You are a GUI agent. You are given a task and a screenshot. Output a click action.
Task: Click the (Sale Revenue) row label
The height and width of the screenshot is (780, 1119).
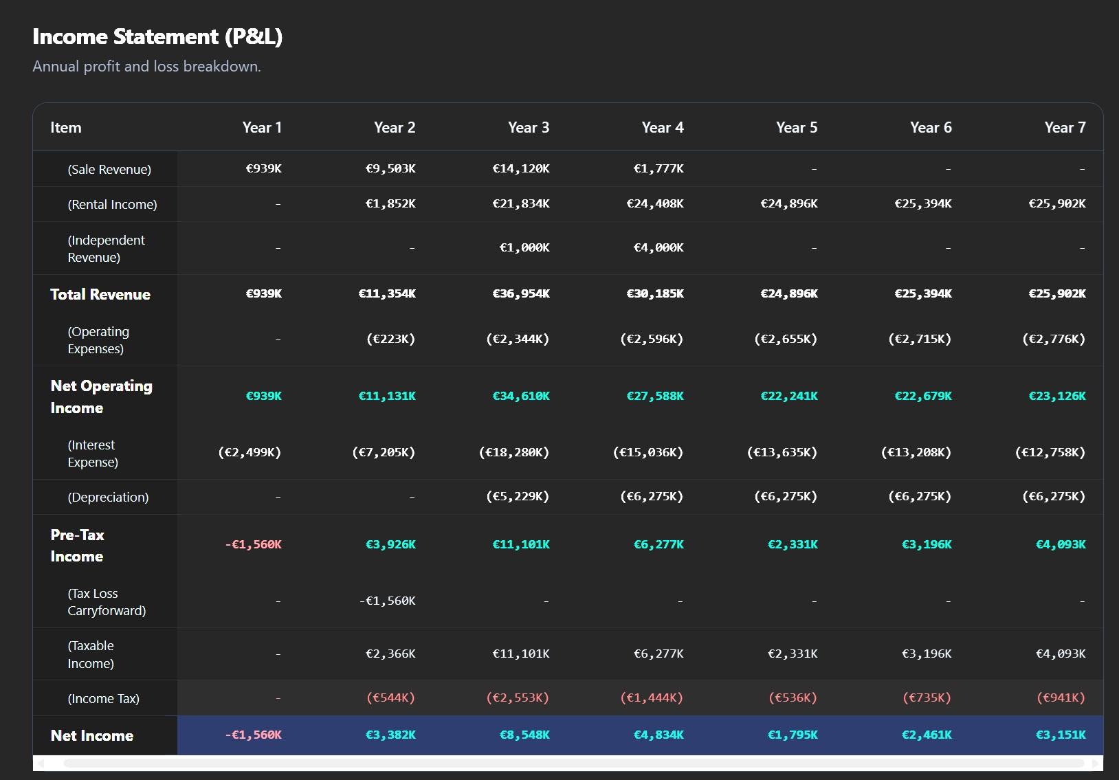pos(109,170)
